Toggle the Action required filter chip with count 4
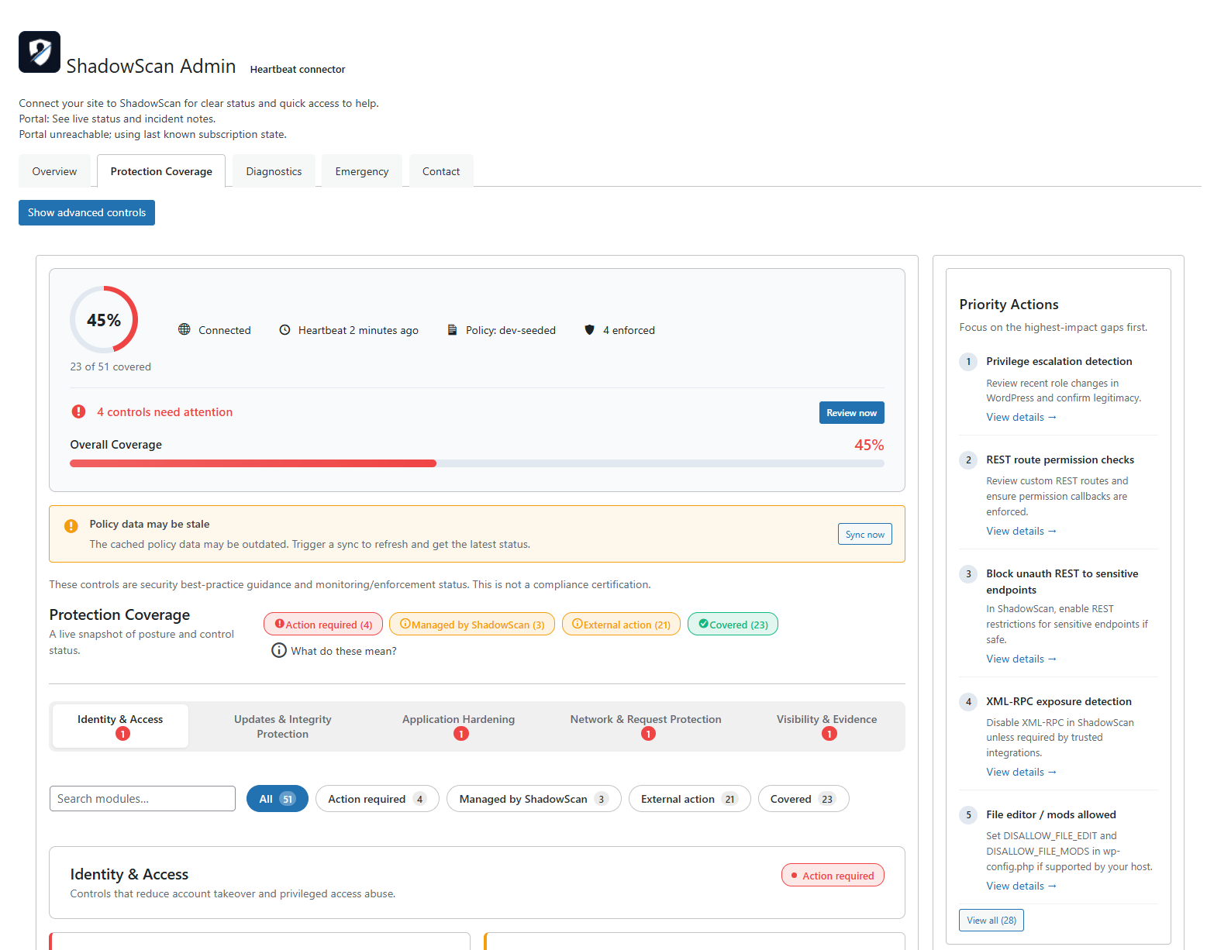 point(377,799)
